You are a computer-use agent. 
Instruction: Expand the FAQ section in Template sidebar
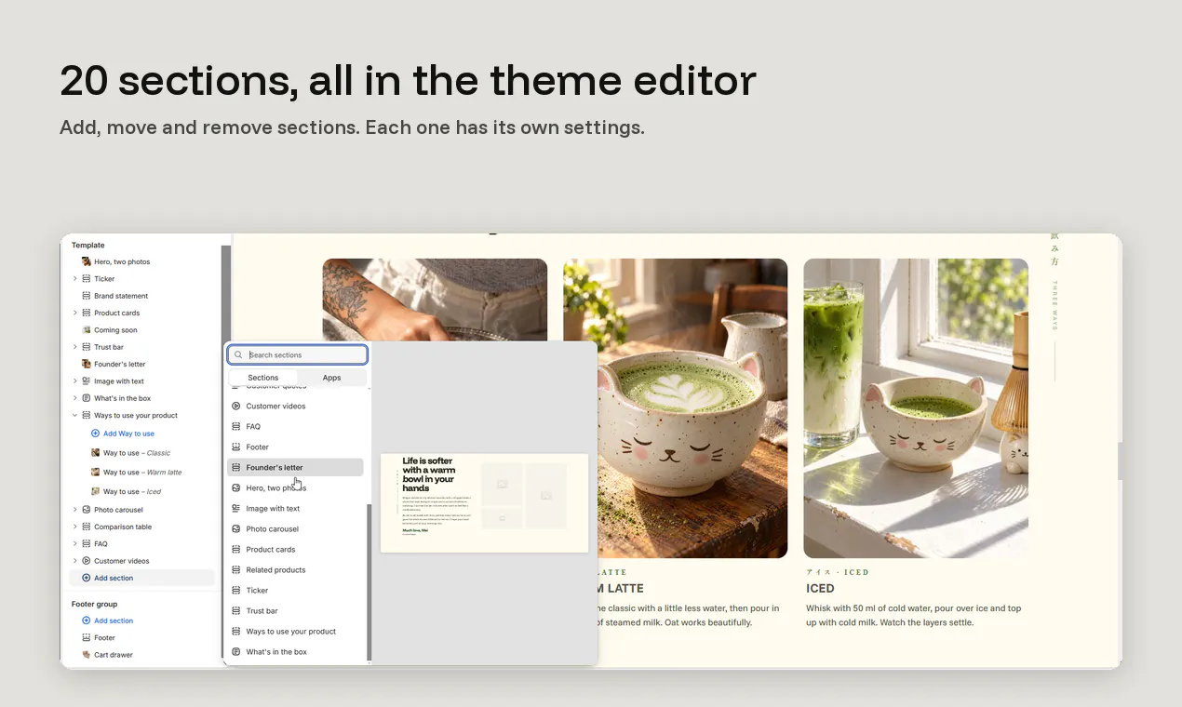pos(75,544)
